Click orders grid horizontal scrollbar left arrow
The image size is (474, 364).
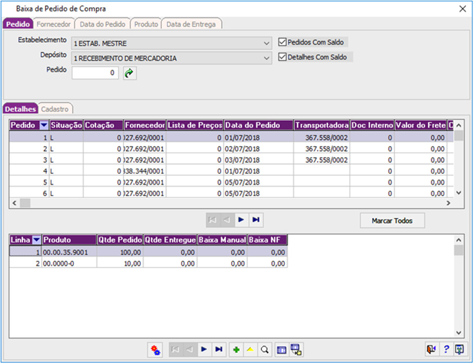[x=14, y=203]
